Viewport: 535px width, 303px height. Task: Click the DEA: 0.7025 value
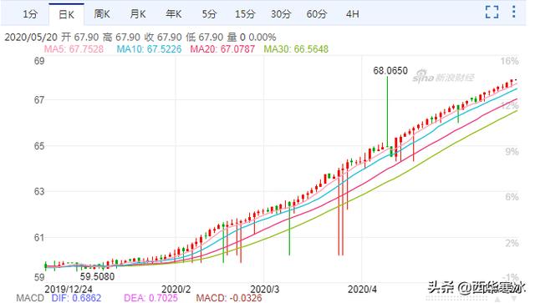pyautogui.click(x=150, y=298)
